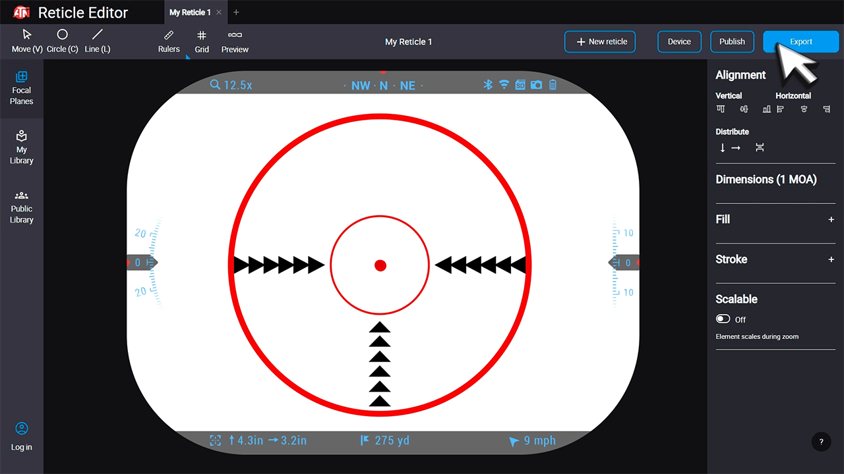The width and height of the screenshot is (844, 474).
Task: Click the Bluetooth icon in the scope preview
Action: point(489,84)
